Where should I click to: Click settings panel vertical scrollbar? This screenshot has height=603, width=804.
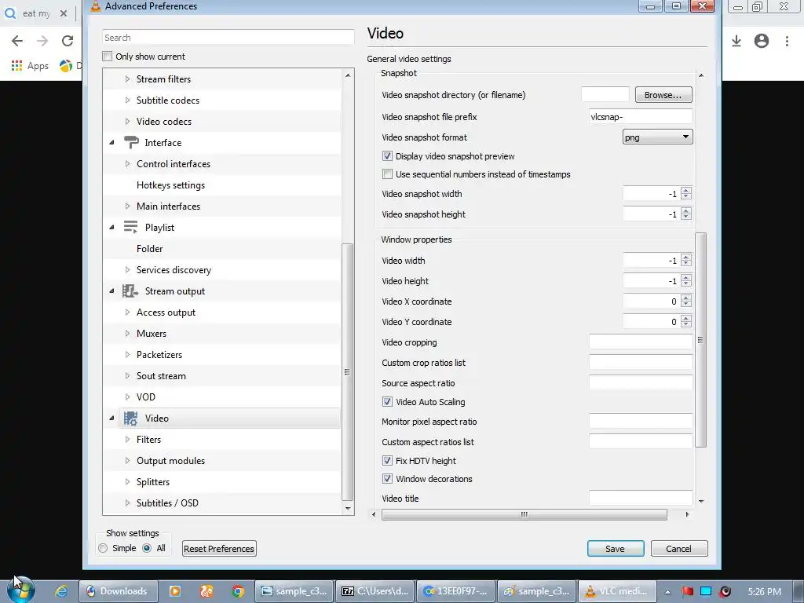(x=701, y=340)
